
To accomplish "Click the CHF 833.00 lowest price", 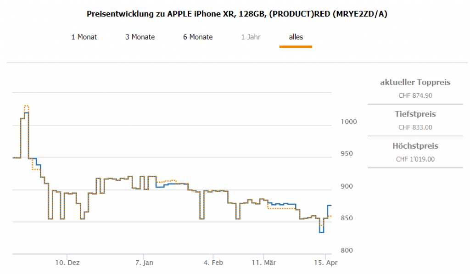I will coord(415,128).
